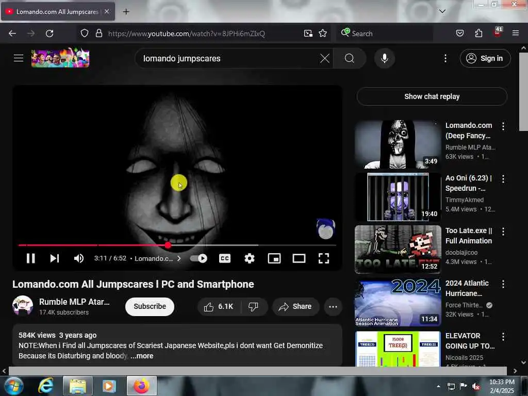Click the Firefox Search field
528x396 pixels.
pos(385,34)
